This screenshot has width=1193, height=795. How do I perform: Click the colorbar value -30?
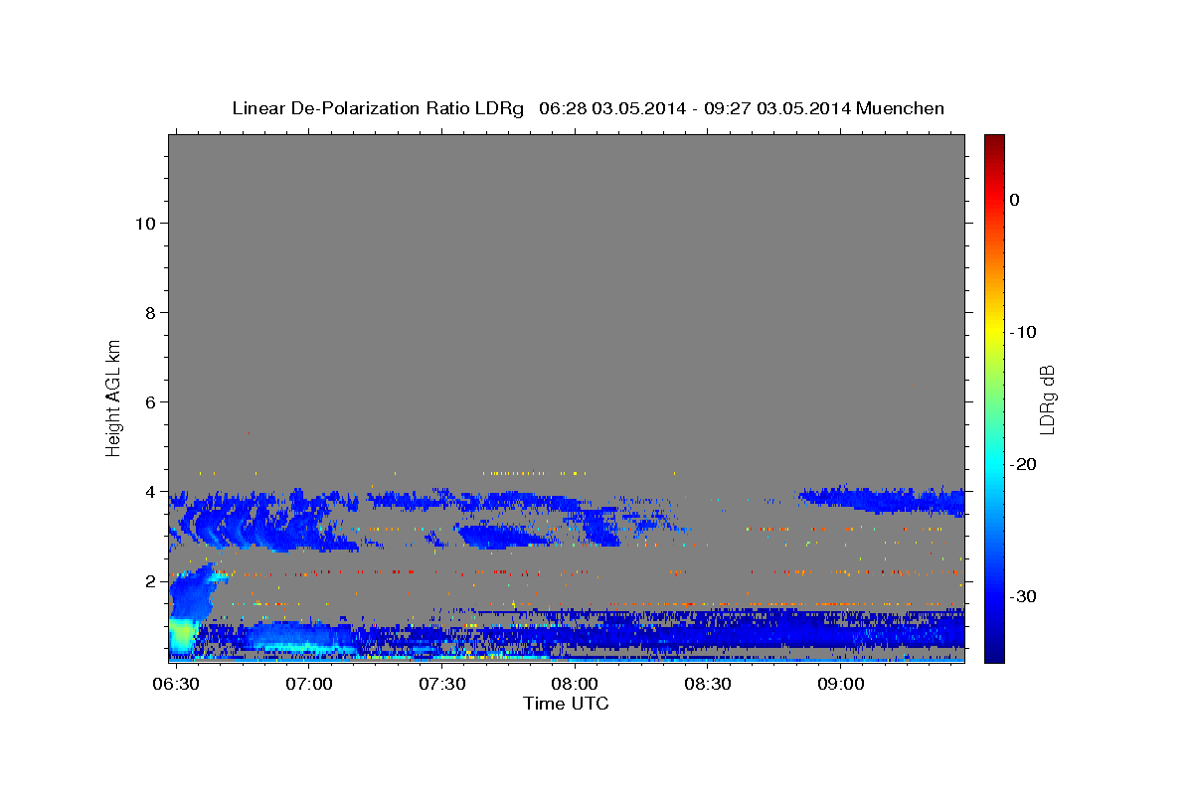pyautogui.click(x=1021, y=596)
